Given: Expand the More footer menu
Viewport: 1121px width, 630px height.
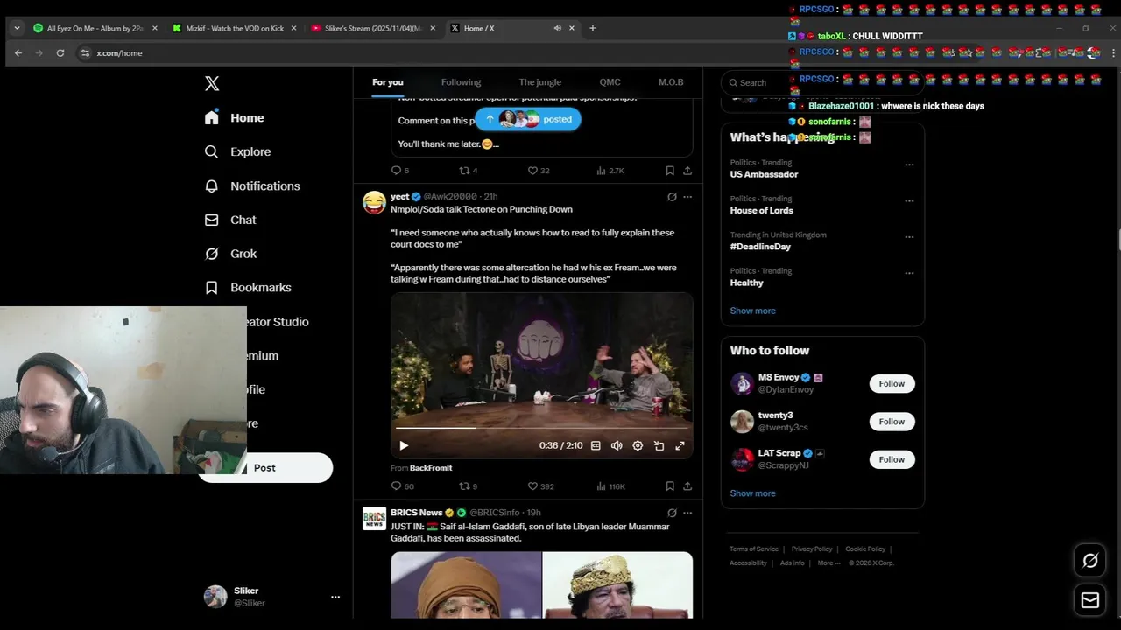Looking at the screenshot, I should [x=828, y=563].
